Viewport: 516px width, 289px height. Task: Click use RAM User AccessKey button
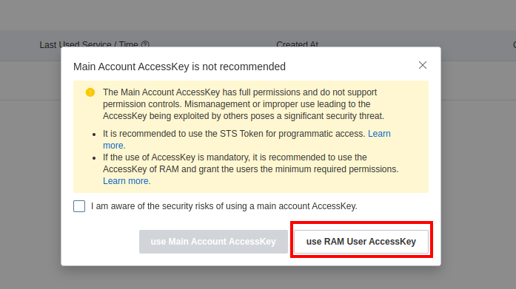pos(361,242)
